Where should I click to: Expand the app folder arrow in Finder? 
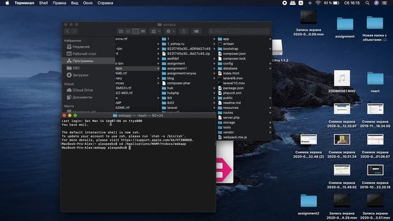coord(270,39)
